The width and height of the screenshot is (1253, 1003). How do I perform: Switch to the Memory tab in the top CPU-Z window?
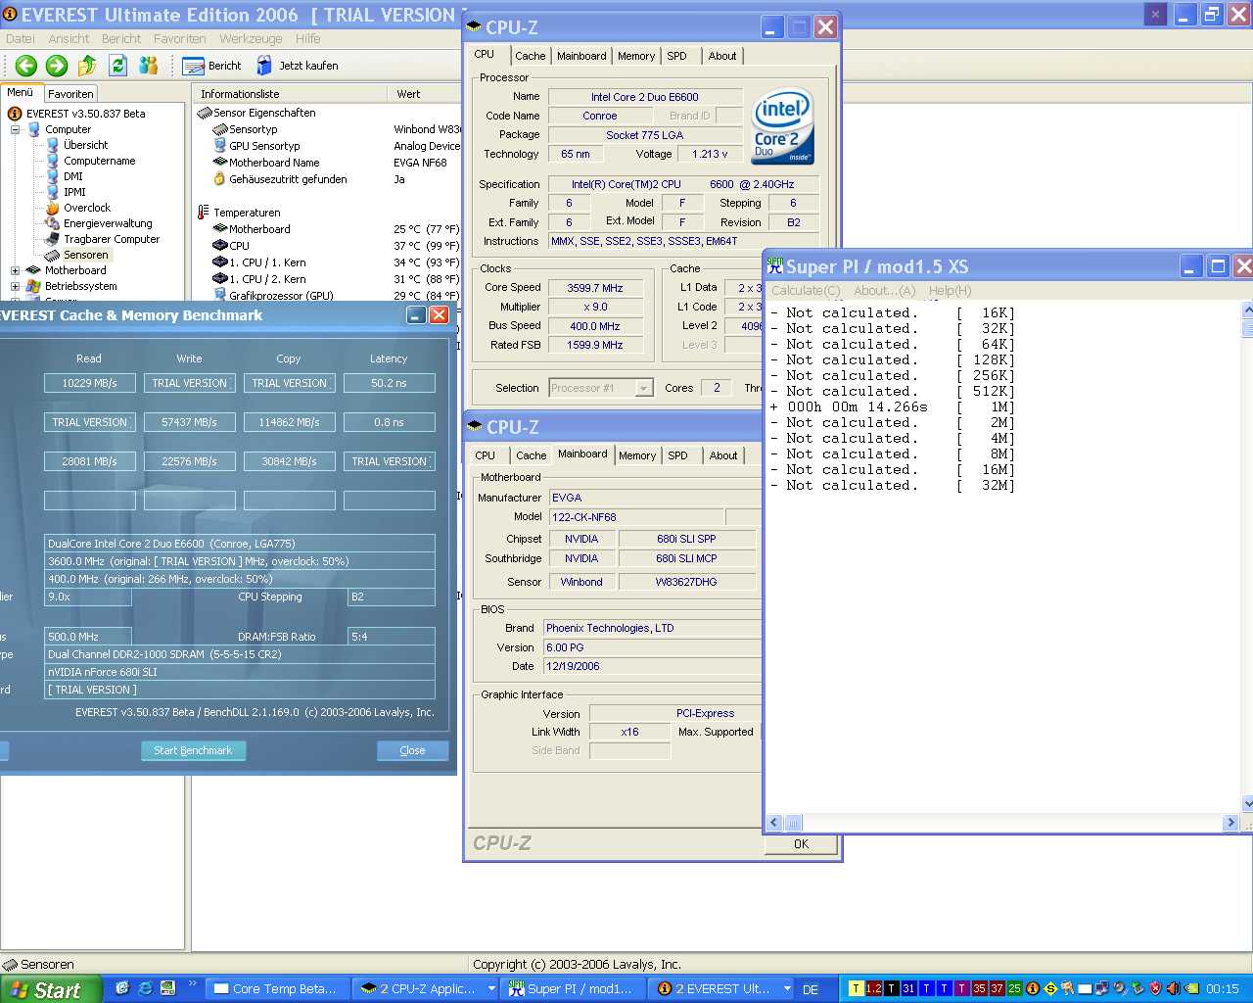click(636, 56)
